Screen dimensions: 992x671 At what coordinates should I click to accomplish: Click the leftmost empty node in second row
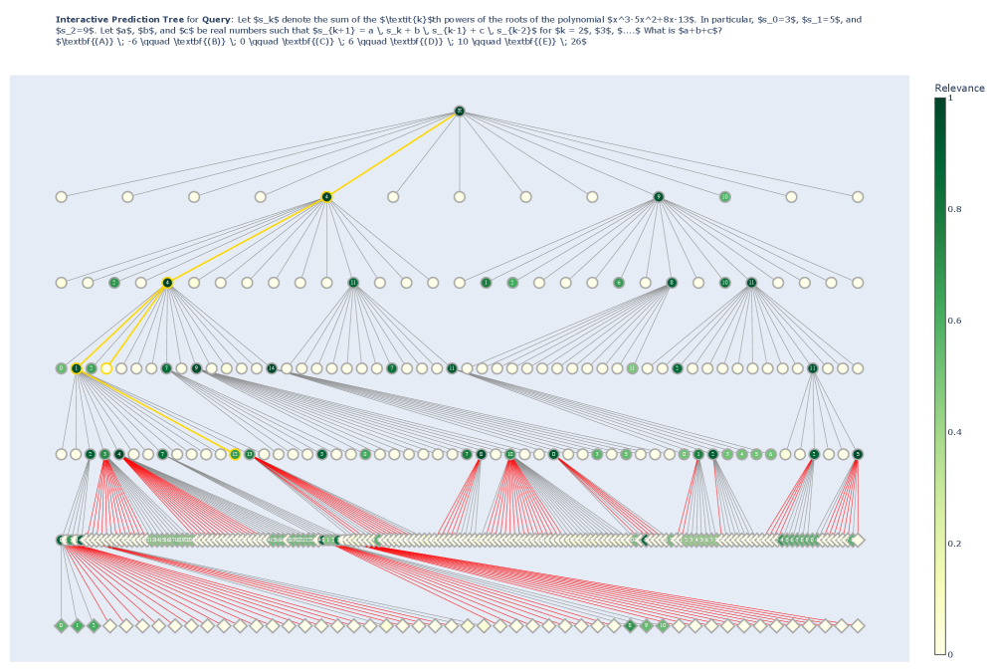[x=62, y=197]
